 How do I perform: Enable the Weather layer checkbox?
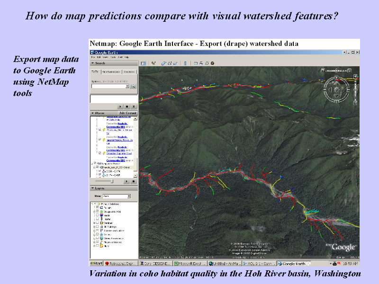pyautogui.click(x=98, y=223)
